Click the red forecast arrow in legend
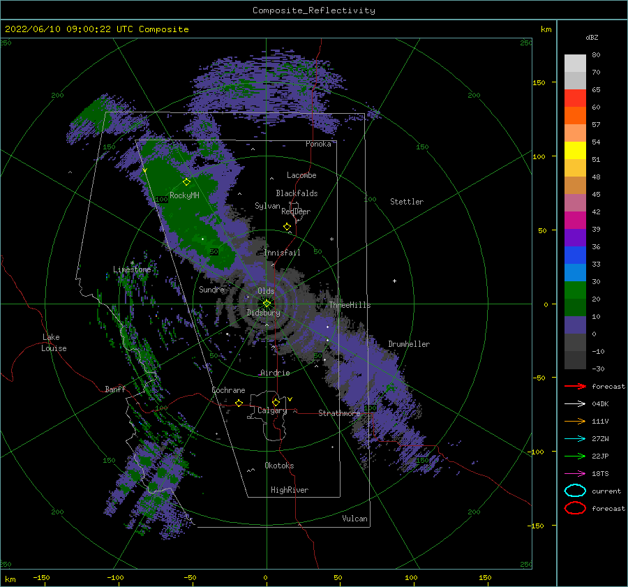Image resolution: width=628 pixels, height=587 pixels. pos(575,386)
